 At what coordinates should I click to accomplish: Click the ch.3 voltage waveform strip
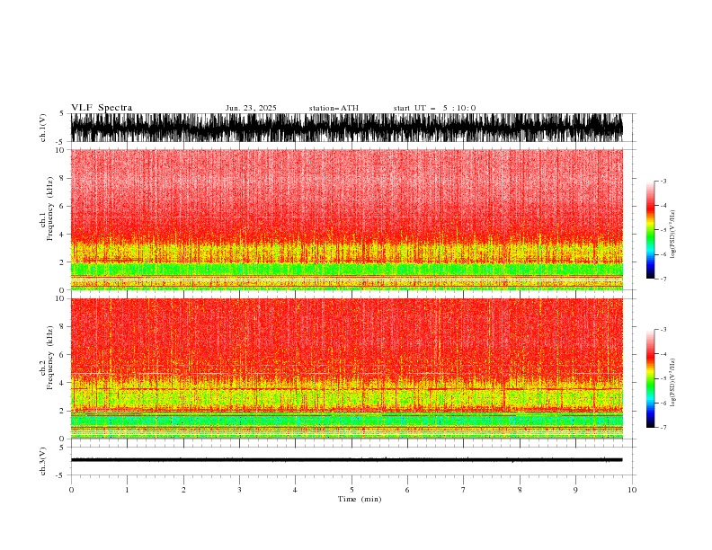tap(347, 460)
